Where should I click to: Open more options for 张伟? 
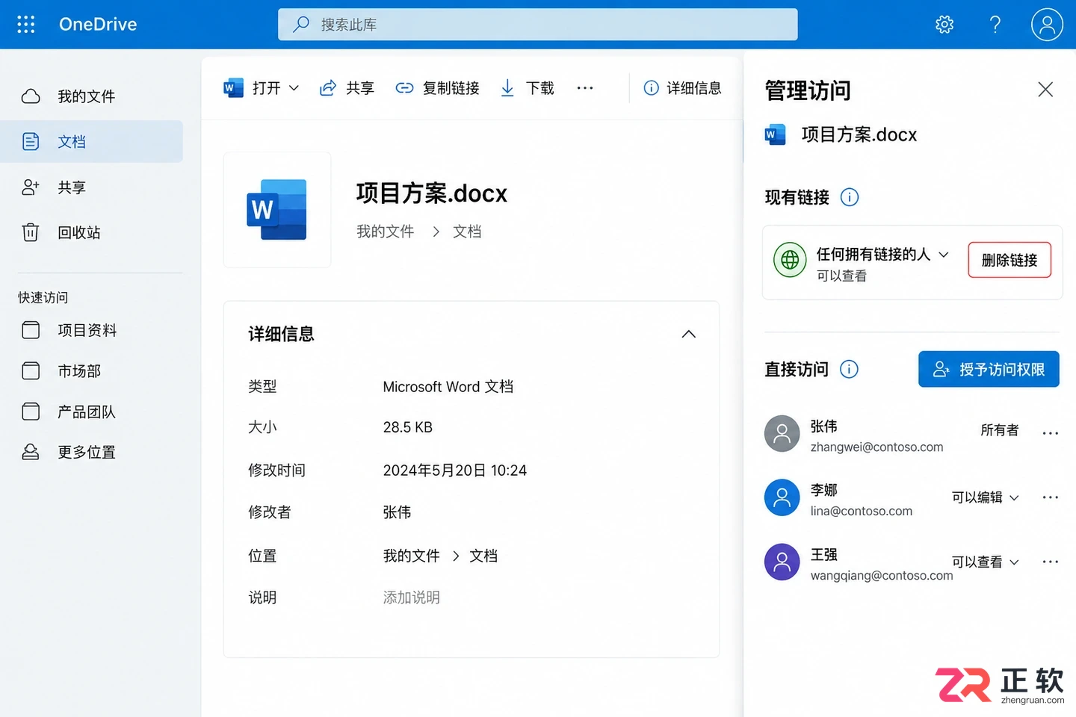click(x=1050, y=432)
